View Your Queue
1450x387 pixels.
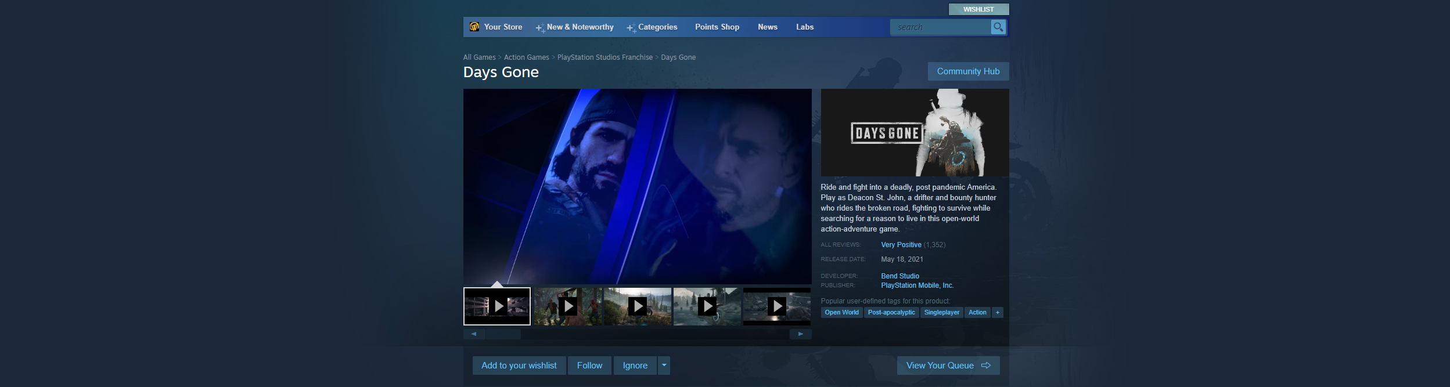pos(948,366)
